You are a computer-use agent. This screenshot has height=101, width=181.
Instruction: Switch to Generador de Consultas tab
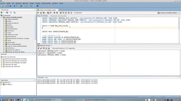[59, 16]
